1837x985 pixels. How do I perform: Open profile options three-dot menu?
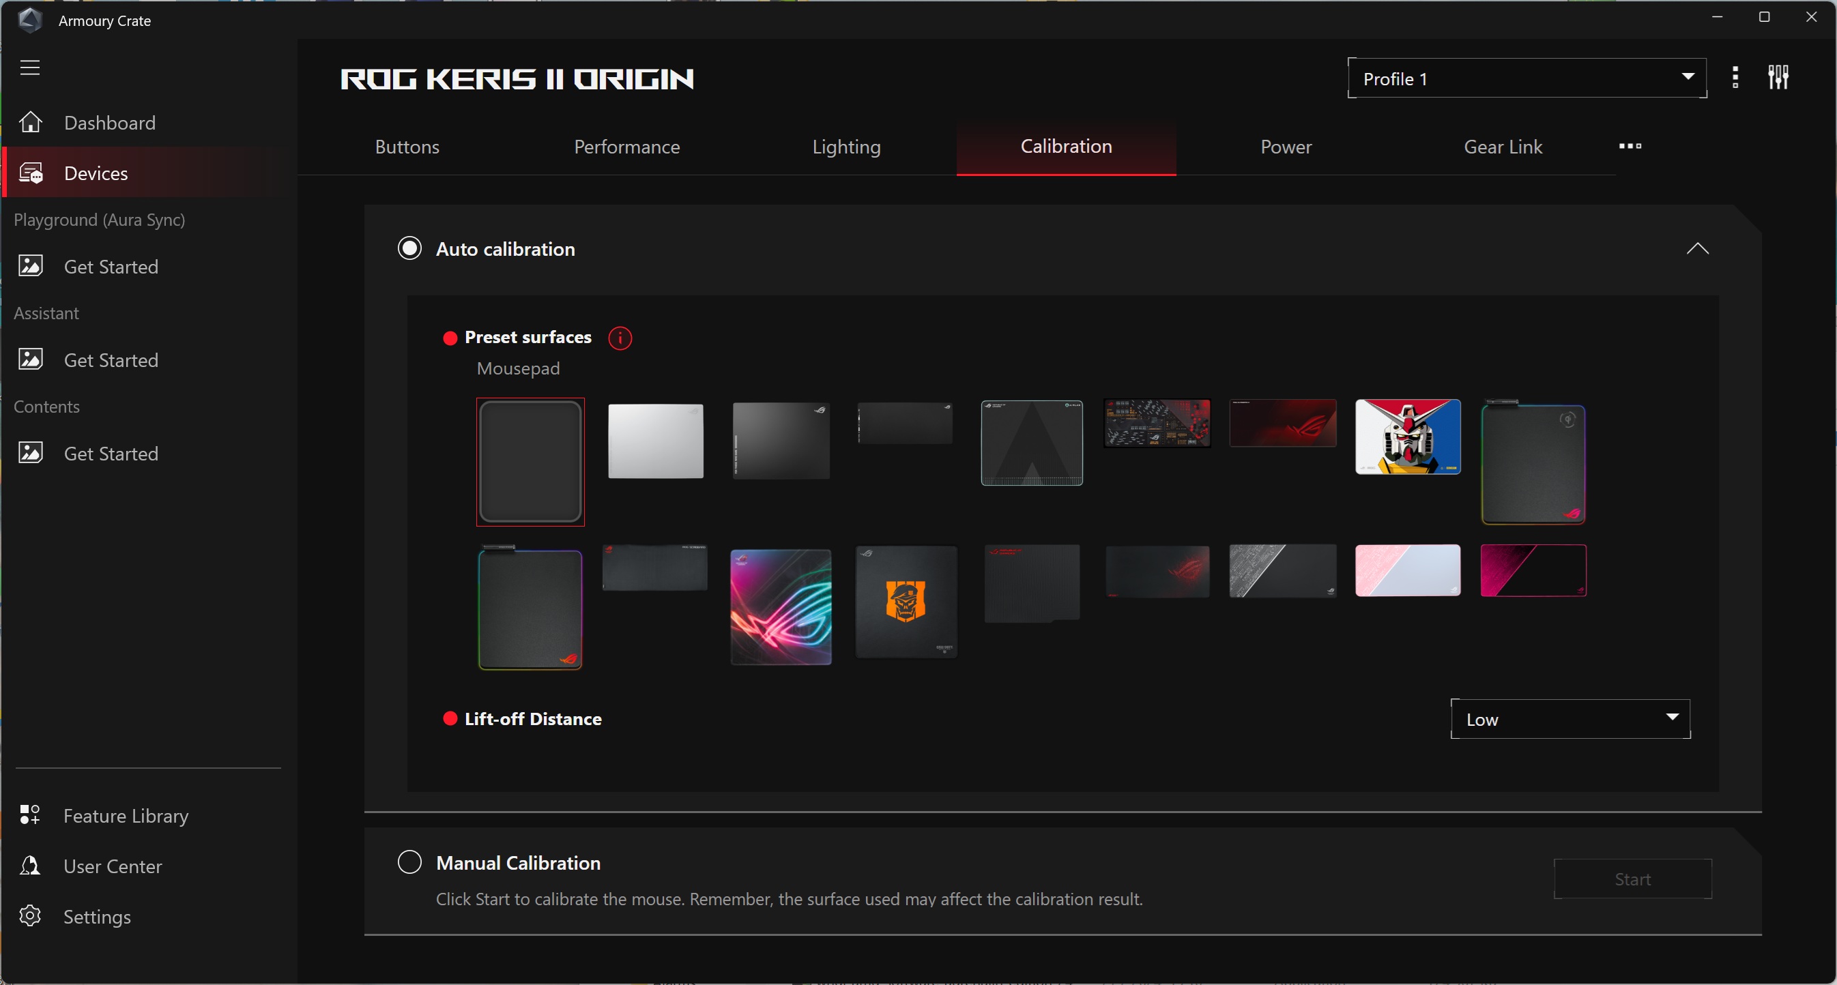tap(1735, 78)
